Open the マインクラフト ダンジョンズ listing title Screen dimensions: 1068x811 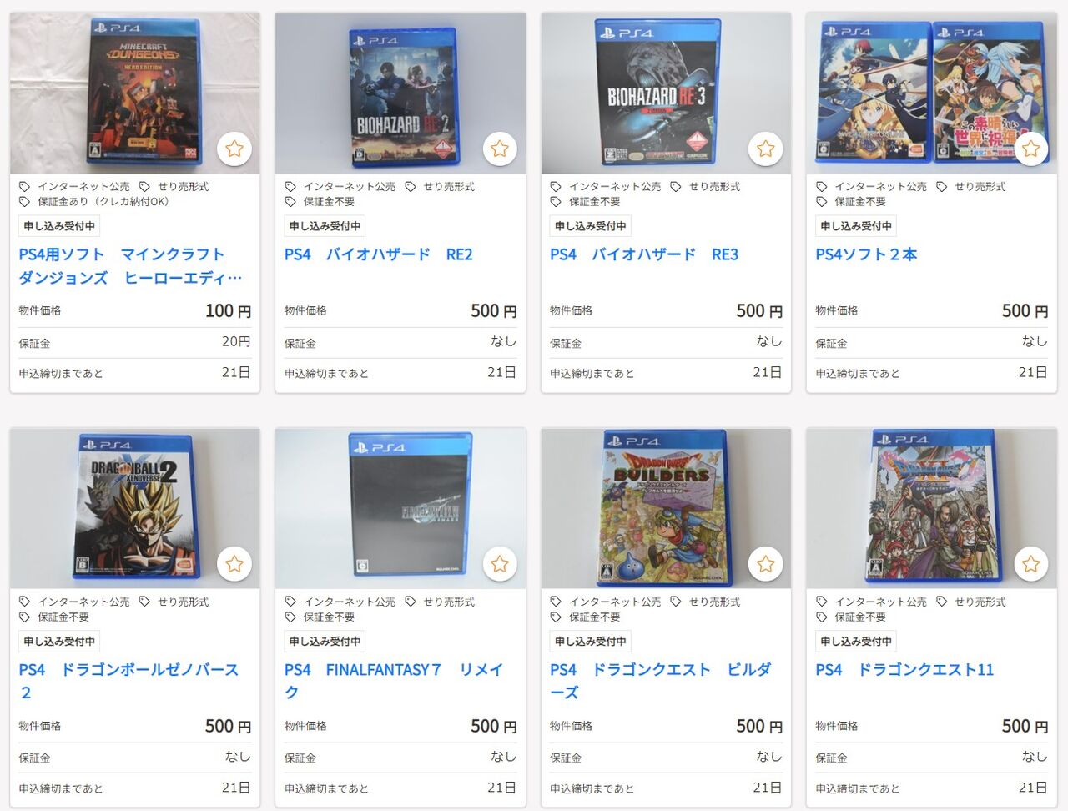[130, 266]
